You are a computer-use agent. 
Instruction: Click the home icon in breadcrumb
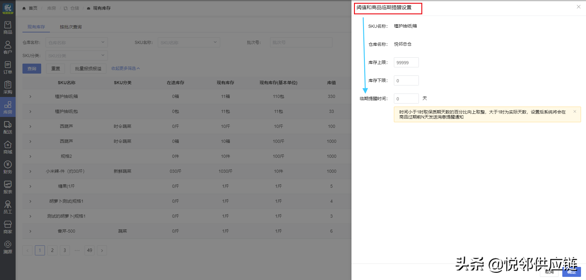[24, 8]
